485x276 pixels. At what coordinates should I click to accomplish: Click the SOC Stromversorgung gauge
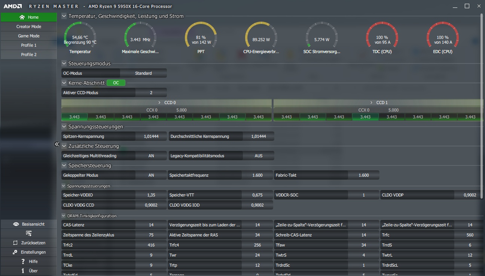tap(322, 38)
